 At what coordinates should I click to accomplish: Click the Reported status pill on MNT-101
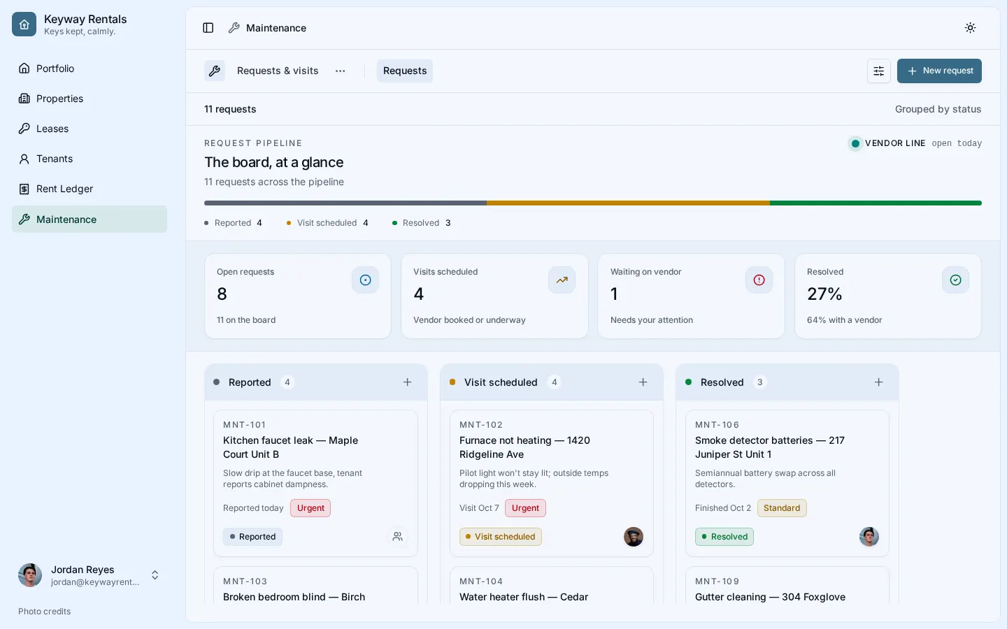click(253, 537)
